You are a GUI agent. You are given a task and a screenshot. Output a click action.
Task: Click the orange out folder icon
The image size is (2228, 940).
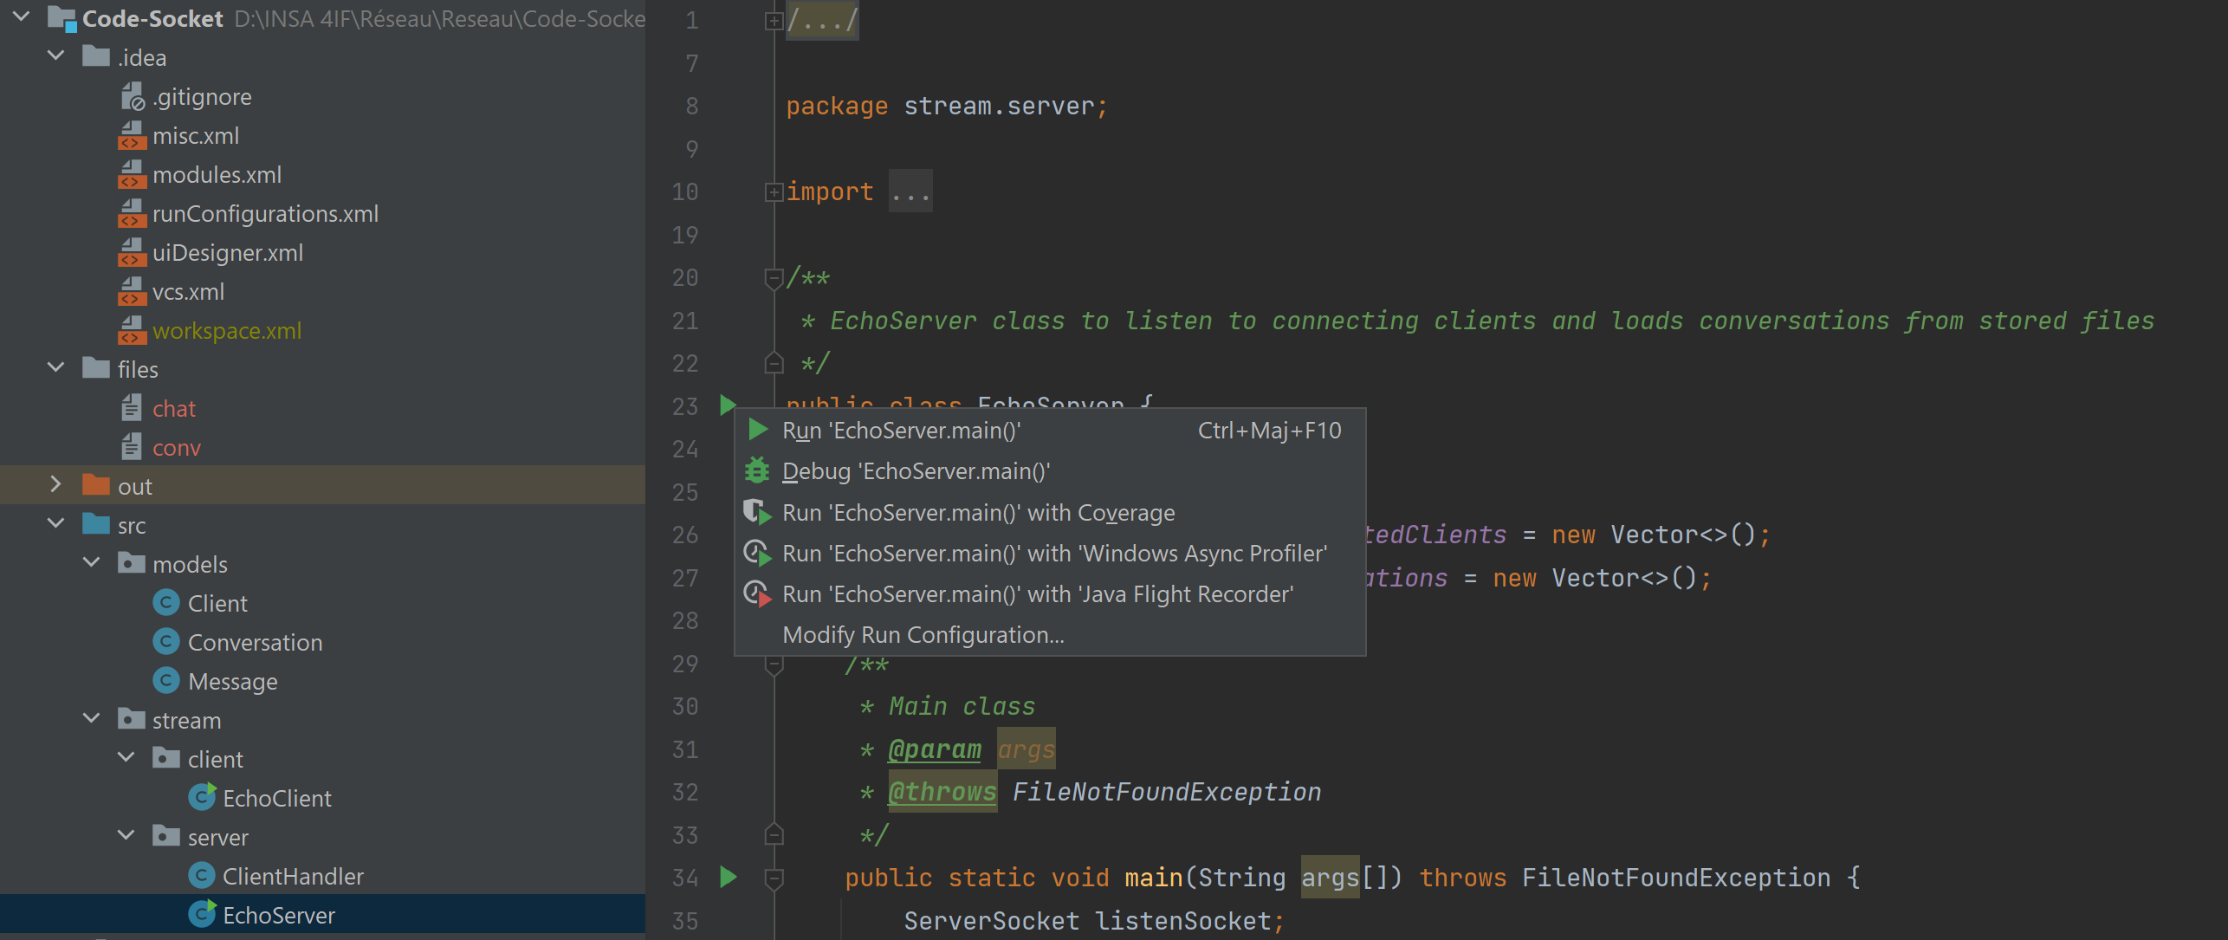click(x=95, y=486)
